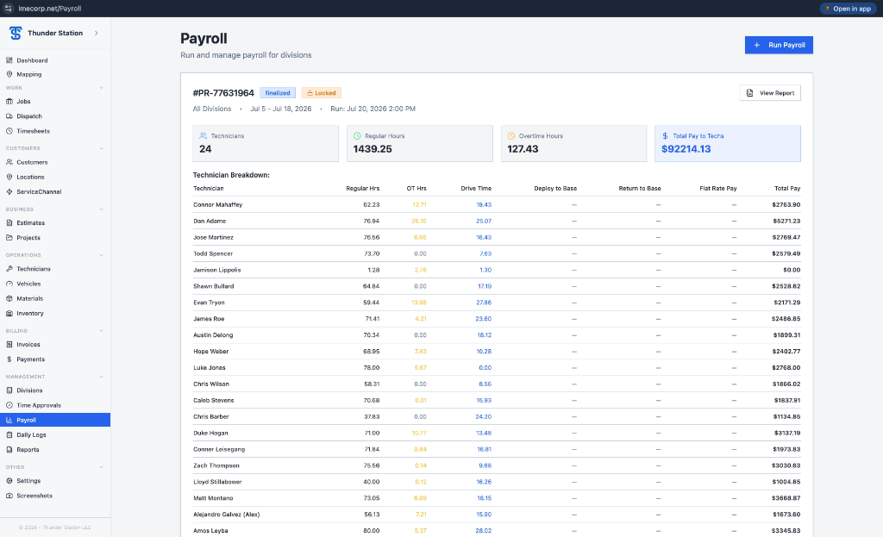
Task: Click the Locations pin icon
Action: point(9,177)
